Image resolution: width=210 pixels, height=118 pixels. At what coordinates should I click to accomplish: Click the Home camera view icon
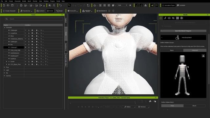(x=95, y=5)
